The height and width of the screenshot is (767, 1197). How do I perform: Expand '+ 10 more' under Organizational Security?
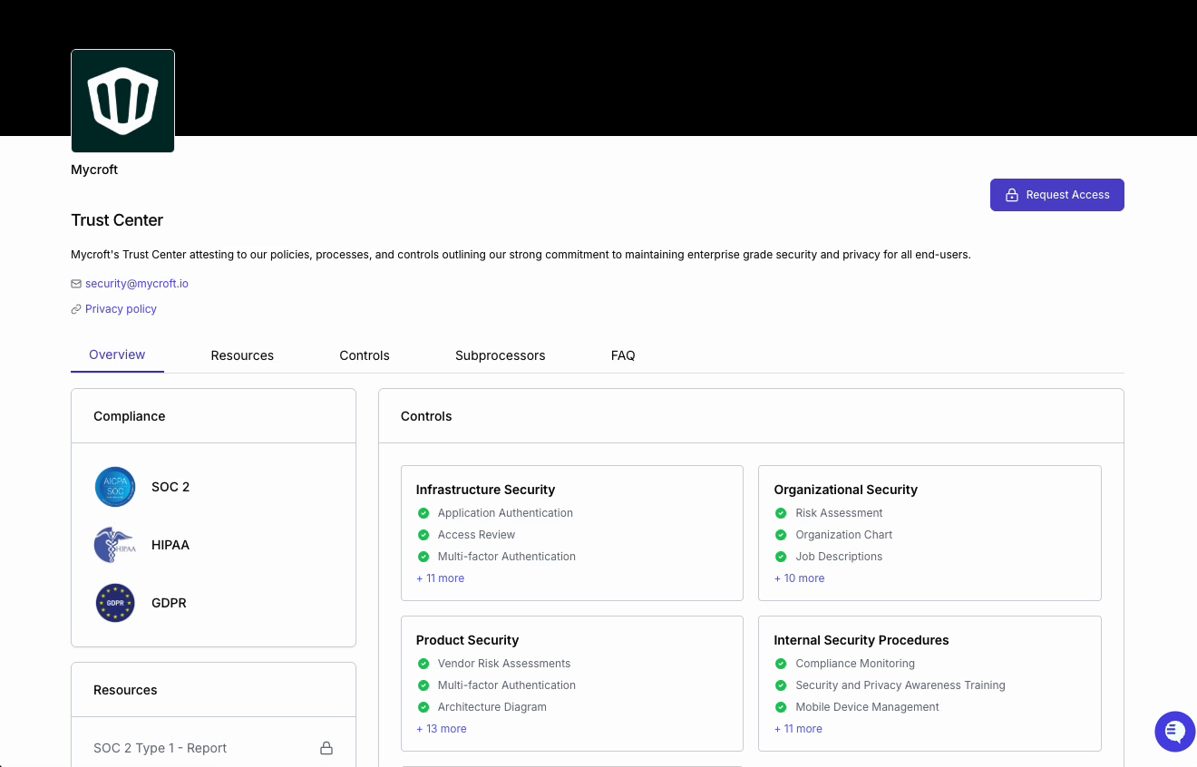click(x=799, y=578)
